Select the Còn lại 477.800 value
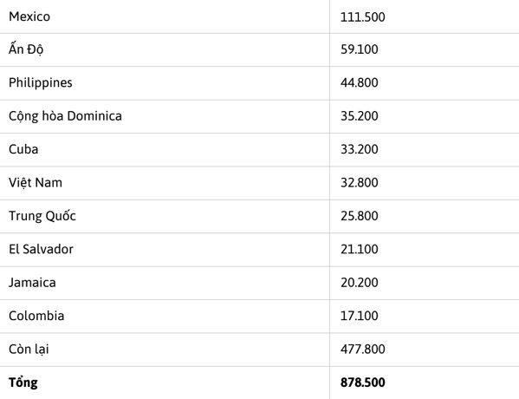The width and height of the screenshot is (519, 399). 363,350
